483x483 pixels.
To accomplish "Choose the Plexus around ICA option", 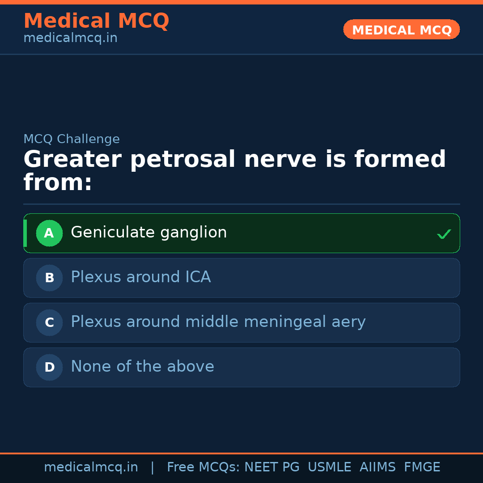I will 140,277.
